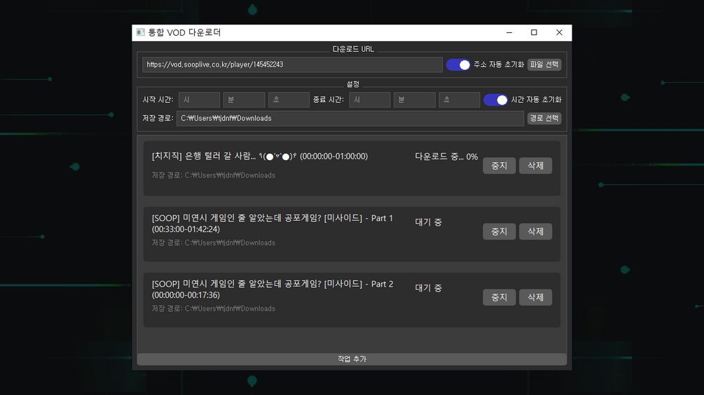Image resolution: width=704 pixels, height=395 pixels.
Task: Click the start time 초 field
Action: 289,99
